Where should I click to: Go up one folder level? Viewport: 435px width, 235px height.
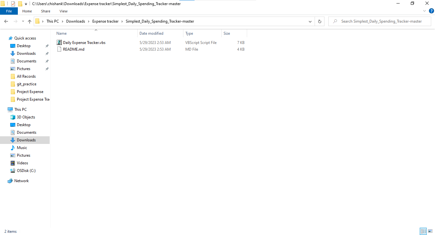[29, 21]
